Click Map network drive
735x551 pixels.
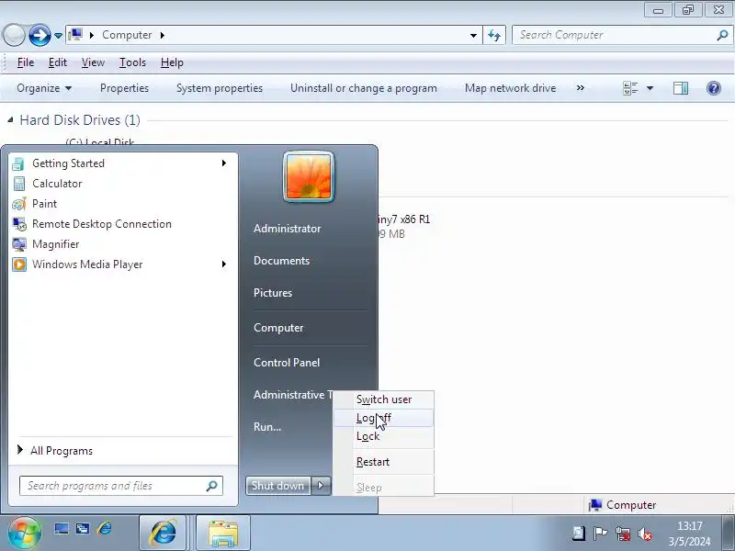point(511,88)
